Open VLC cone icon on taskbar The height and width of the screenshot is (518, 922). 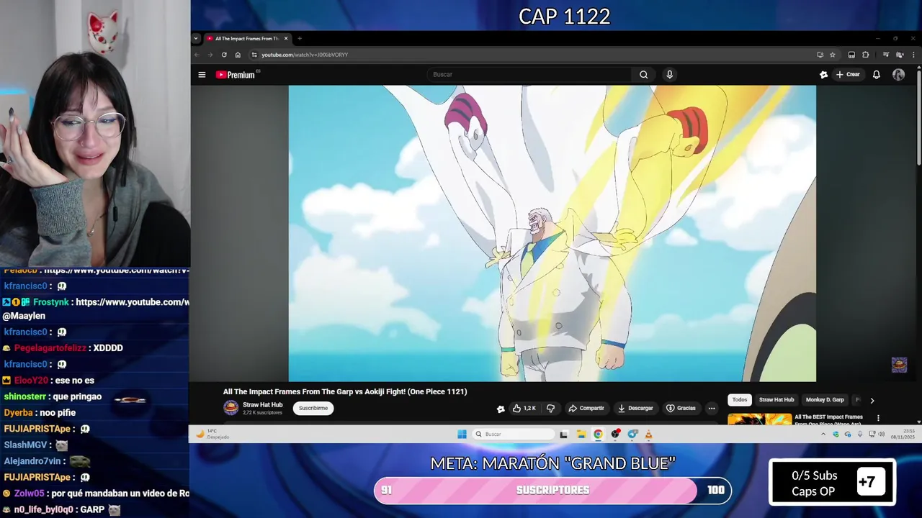648,434
